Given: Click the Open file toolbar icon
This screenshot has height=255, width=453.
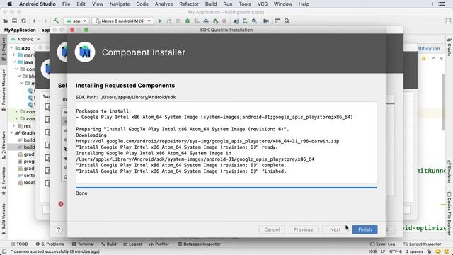Looking at the screenshot, I should (x=5, y=21).
